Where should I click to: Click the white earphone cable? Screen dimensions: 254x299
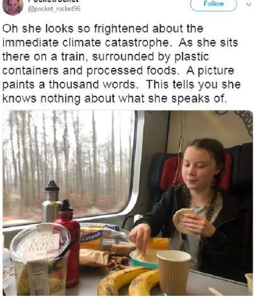176,182
